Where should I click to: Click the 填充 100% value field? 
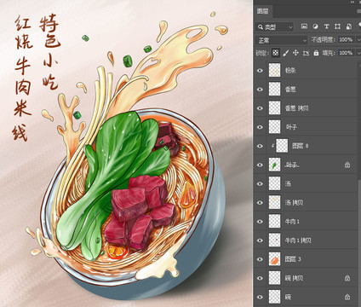[x=346, y=53]
